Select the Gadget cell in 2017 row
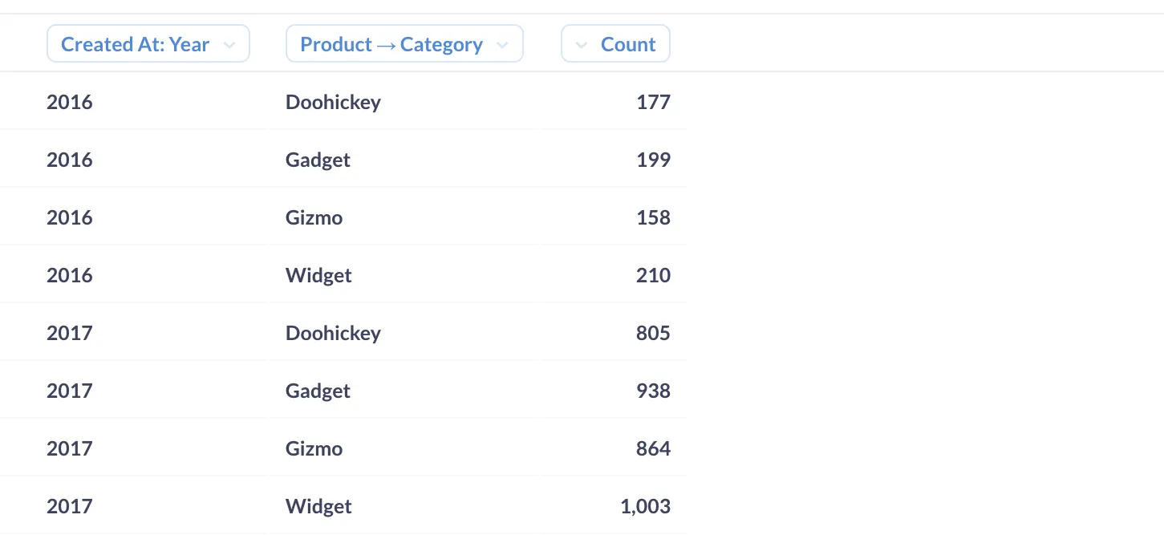 coord(318,391)
